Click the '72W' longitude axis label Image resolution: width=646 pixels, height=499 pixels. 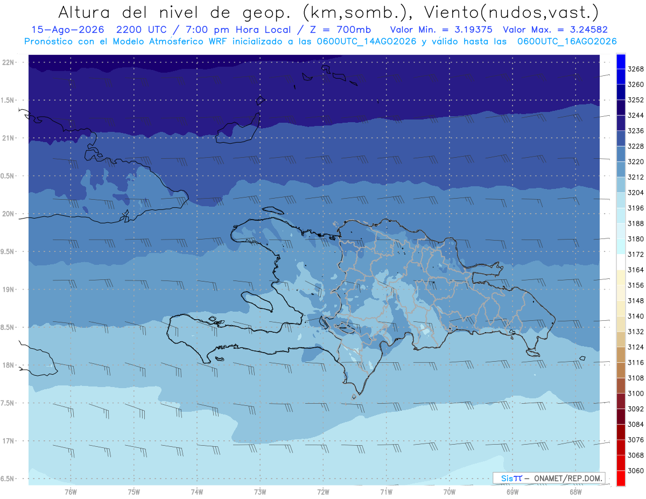[323, 492]
